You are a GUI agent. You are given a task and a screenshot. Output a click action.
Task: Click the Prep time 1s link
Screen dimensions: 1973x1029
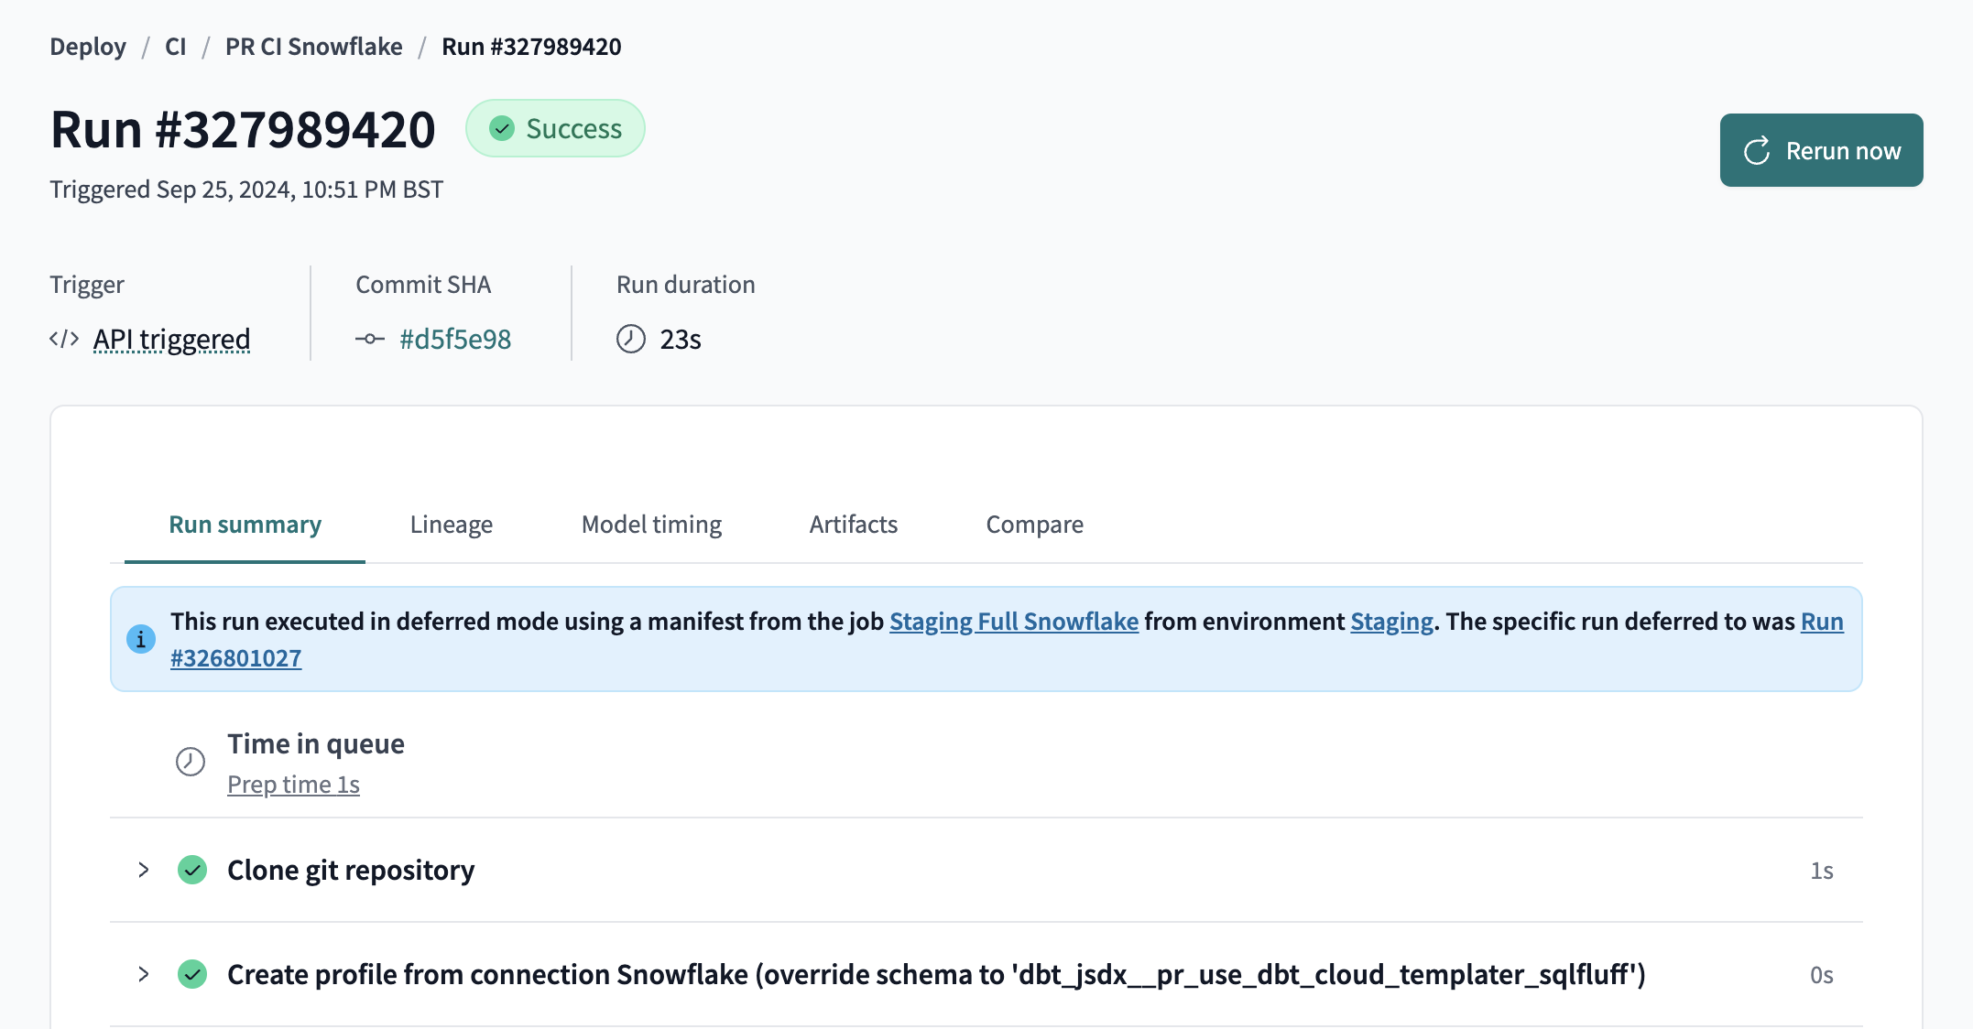[x=294, y=784]
